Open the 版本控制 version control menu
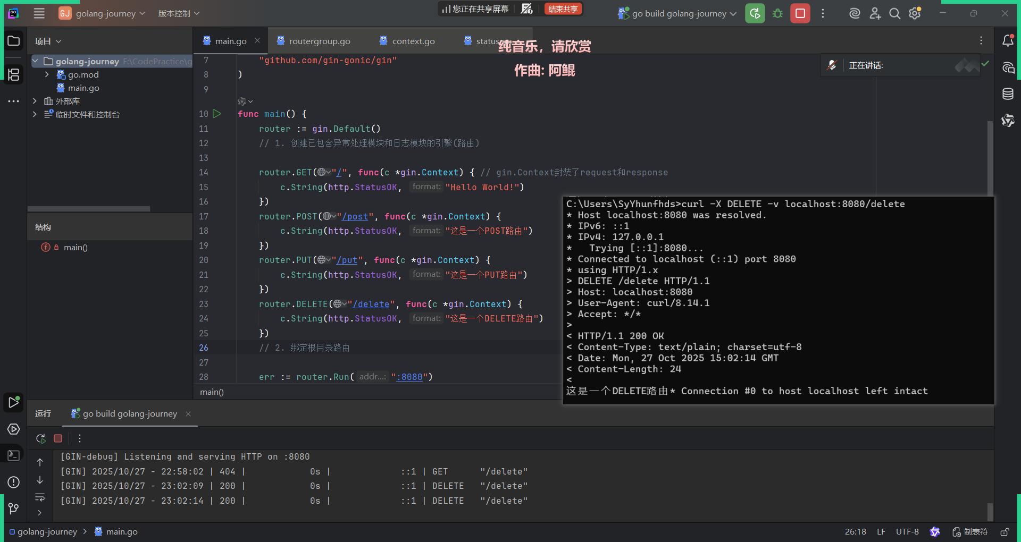The height and width of the screenshot is (542, 1021). (179, 14)
